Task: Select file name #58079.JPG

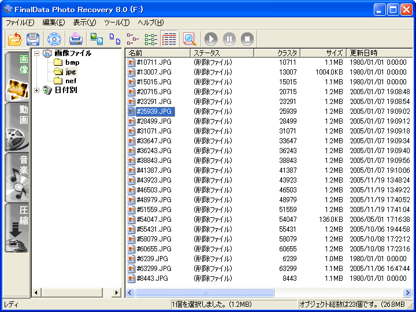Action: click(154, 239)
